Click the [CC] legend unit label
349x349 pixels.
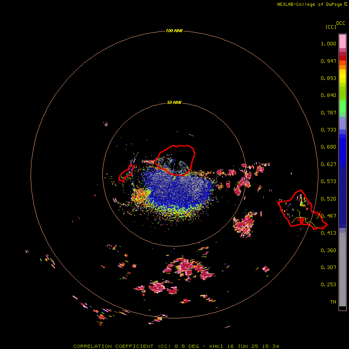click(x=331, y=27)
